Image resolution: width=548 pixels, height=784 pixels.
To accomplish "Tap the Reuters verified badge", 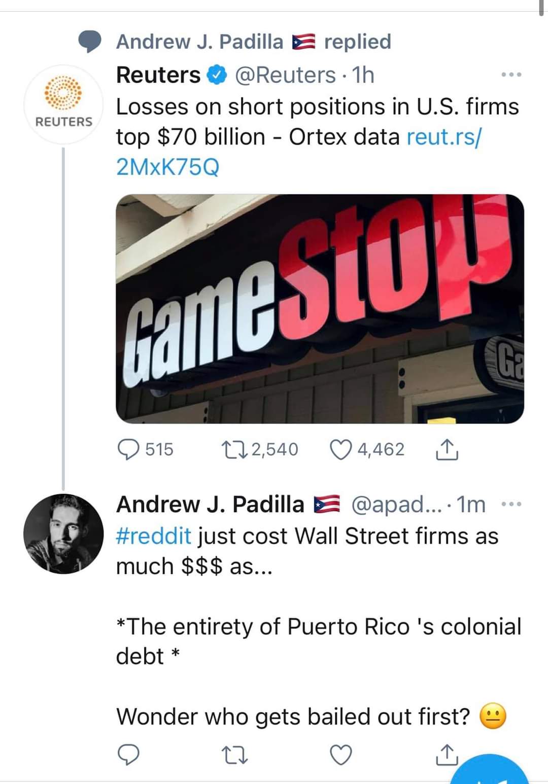I will 217,75.
